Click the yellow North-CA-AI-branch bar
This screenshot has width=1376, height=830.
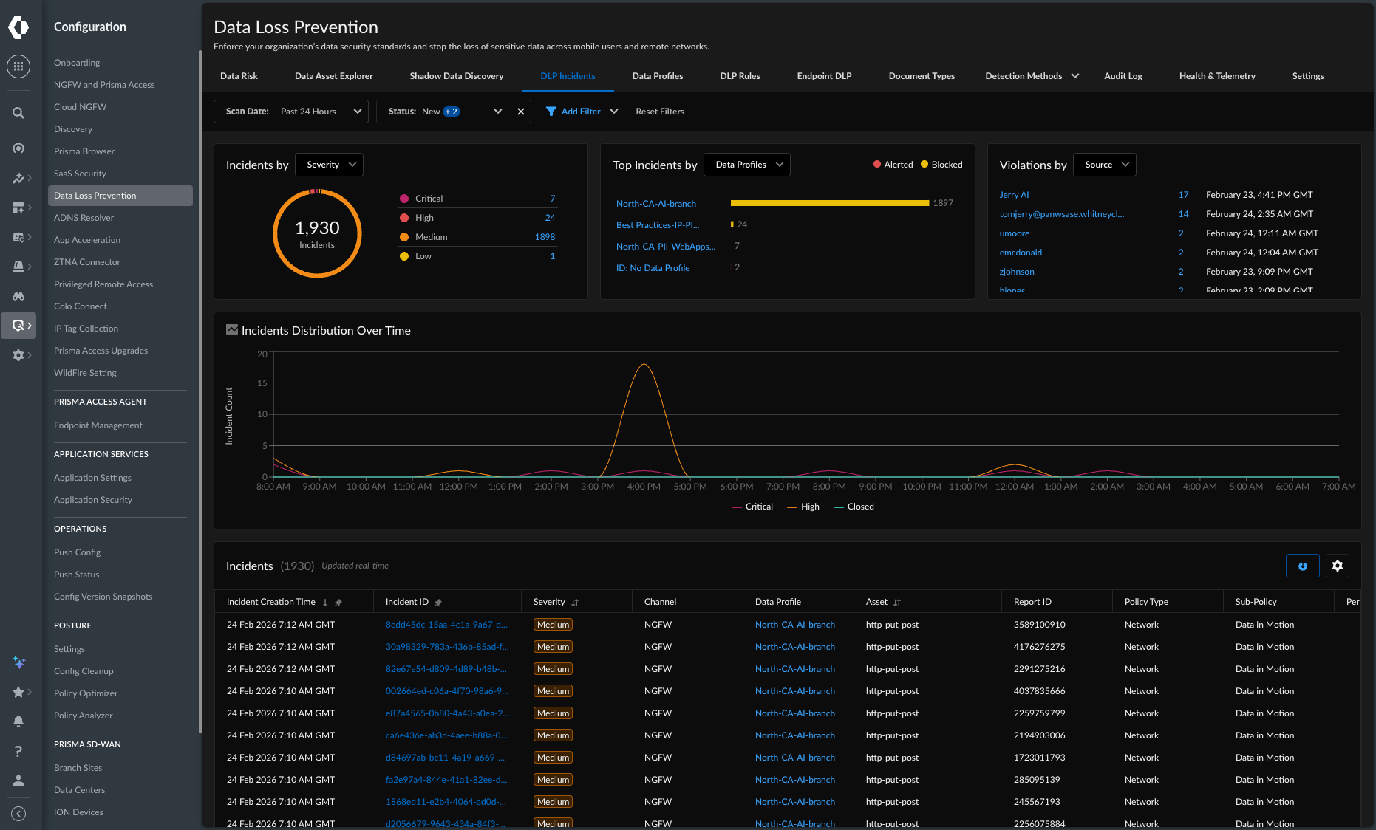tap(829, 203)
